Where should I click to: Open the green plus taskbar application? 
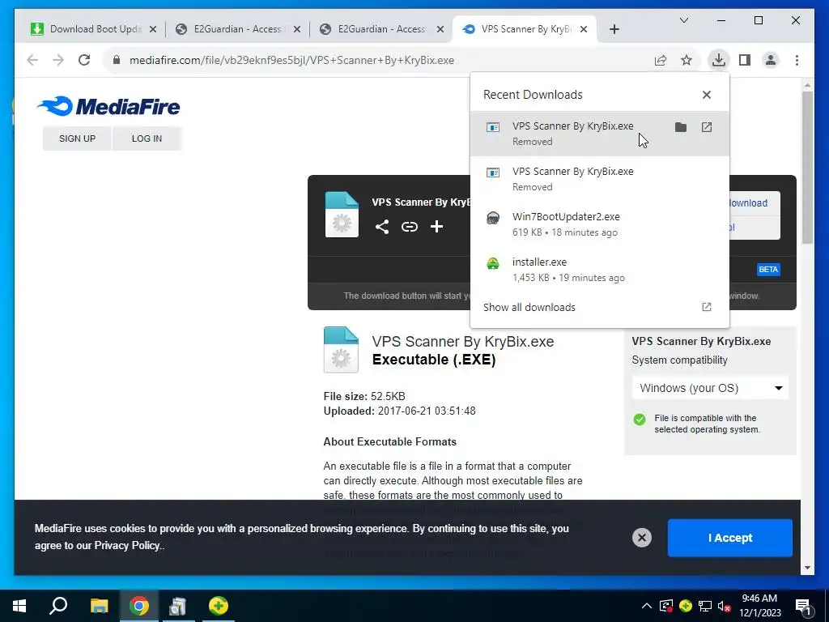tap(218, 606)
